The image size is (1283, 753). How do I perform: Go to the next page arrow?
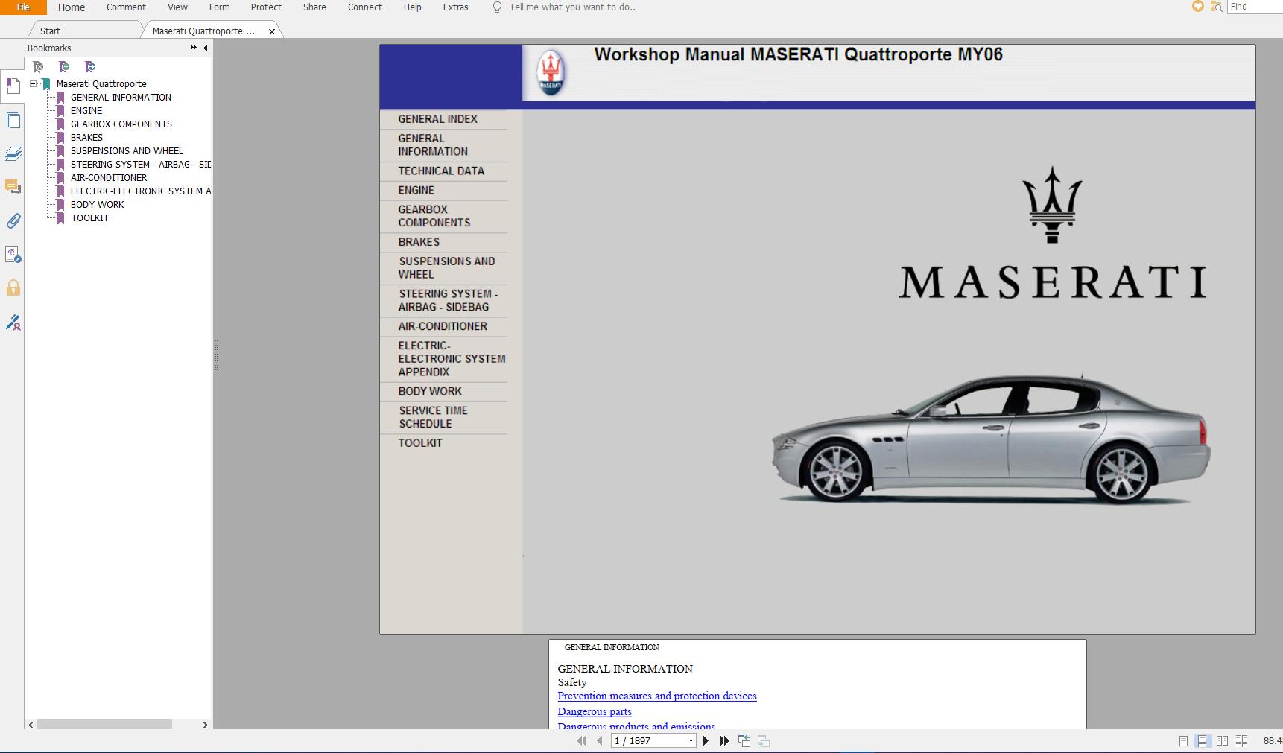click(706, 740)
